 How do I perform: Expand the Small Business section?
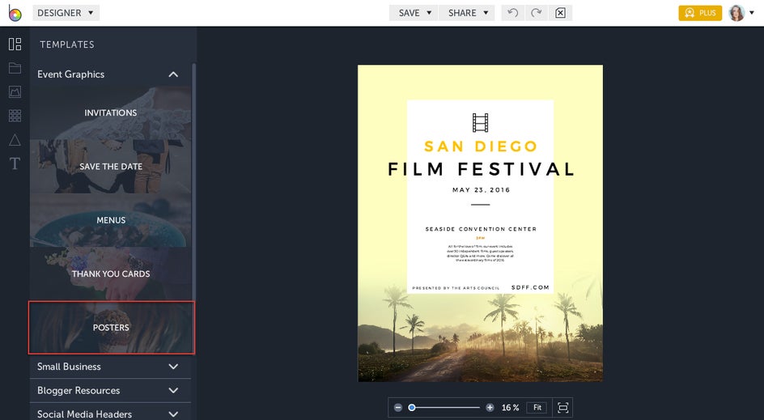111,367
